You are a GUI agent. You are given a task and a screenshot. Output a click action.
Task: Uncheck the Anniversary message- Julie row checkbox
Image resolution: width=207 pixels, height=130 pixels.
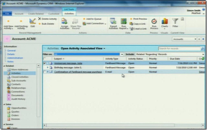44,63
